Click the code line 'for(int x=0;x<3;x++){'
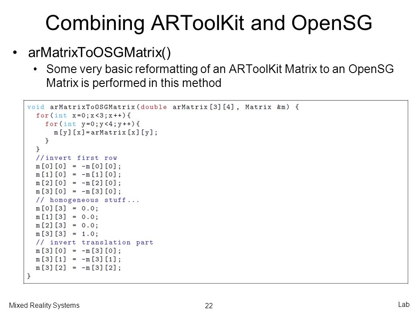Viewport: 418px width, 313px height. click(84, 116)
